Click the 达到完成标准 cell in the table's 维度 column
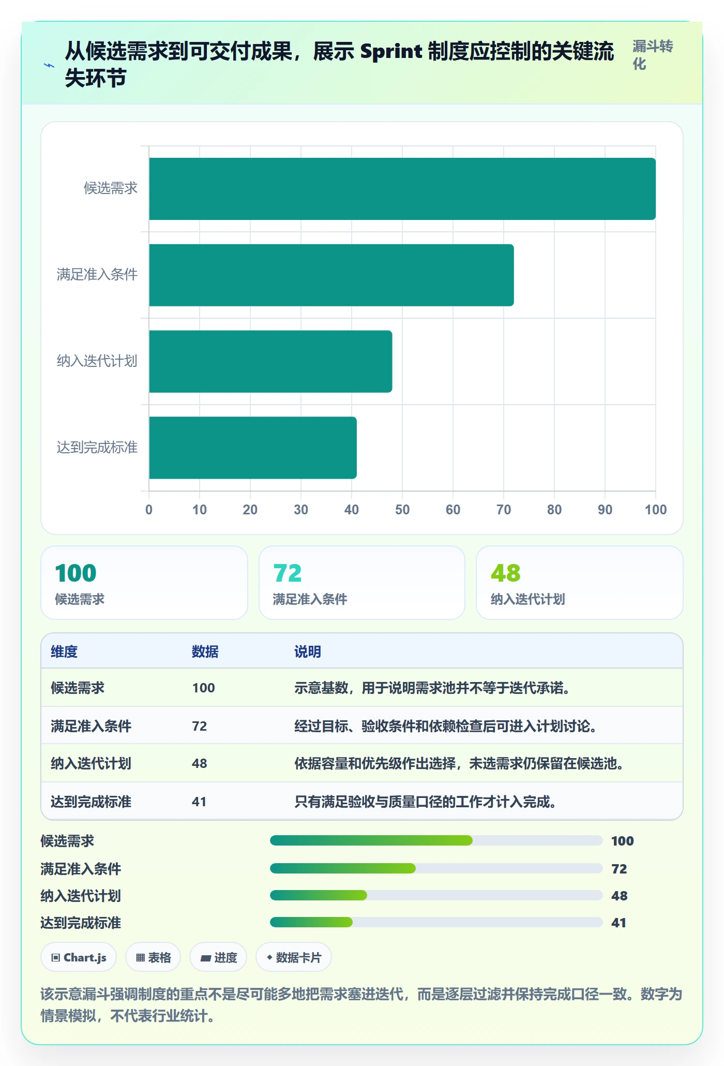Image resolution: width=724 pixels, height=1066 pixels. (x=91, y=802)
